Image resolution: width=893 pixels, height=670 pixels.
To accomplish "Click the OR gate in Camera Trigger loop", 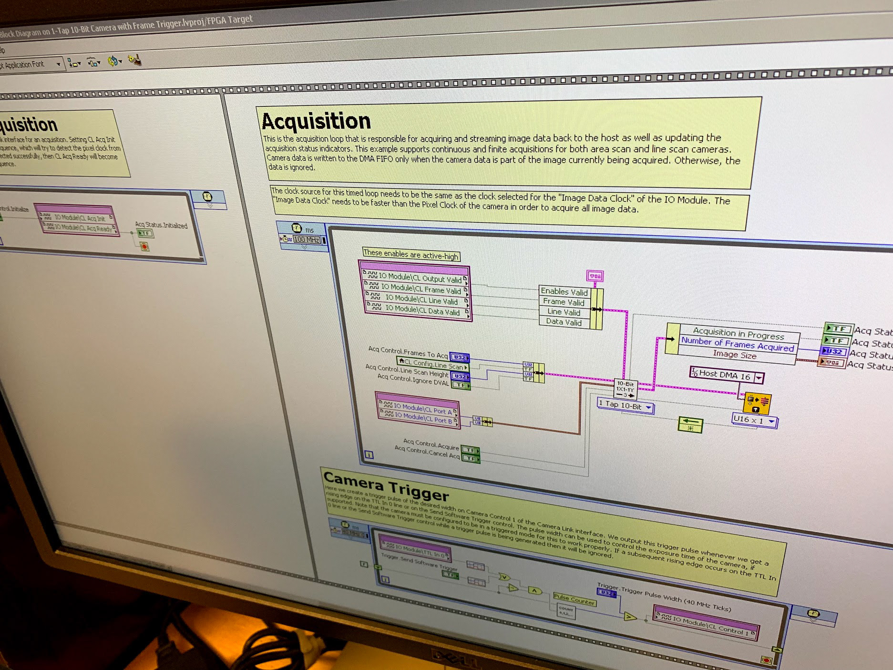I will pos(504,577).
